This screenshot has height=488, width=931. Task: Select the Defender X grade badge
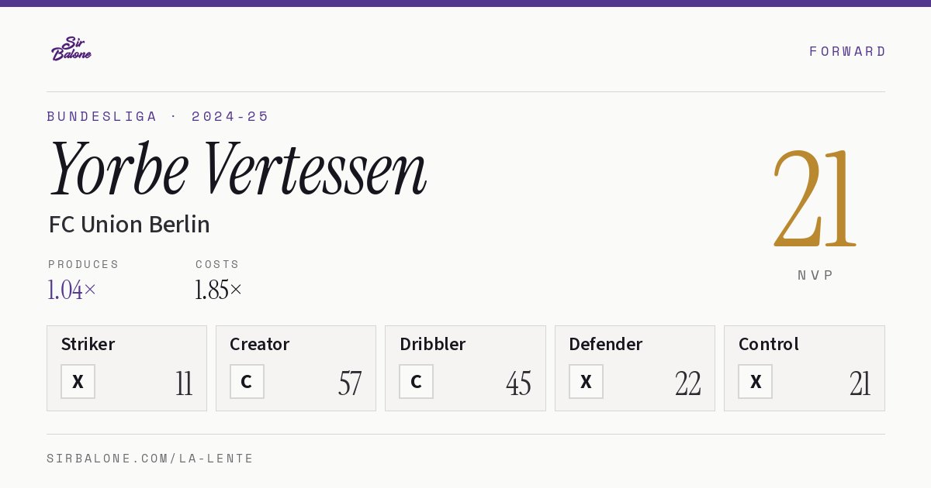pos(586,381)
